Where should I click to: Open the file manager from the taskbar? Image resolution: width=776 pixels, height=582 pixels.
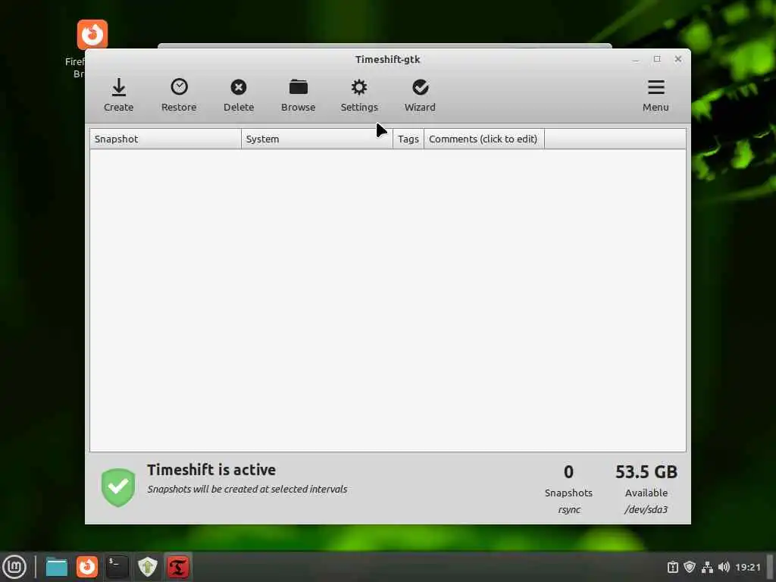point(56,567)
